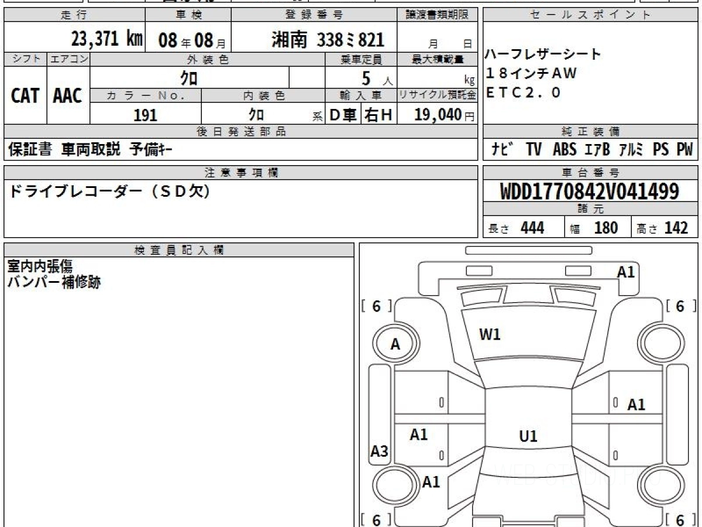
Task: Select PS in the equipment row
Action: coord(661,150)
